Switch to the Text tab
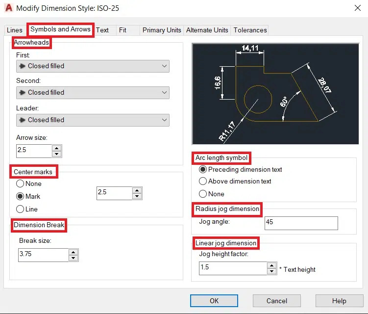 click(102, 30)
